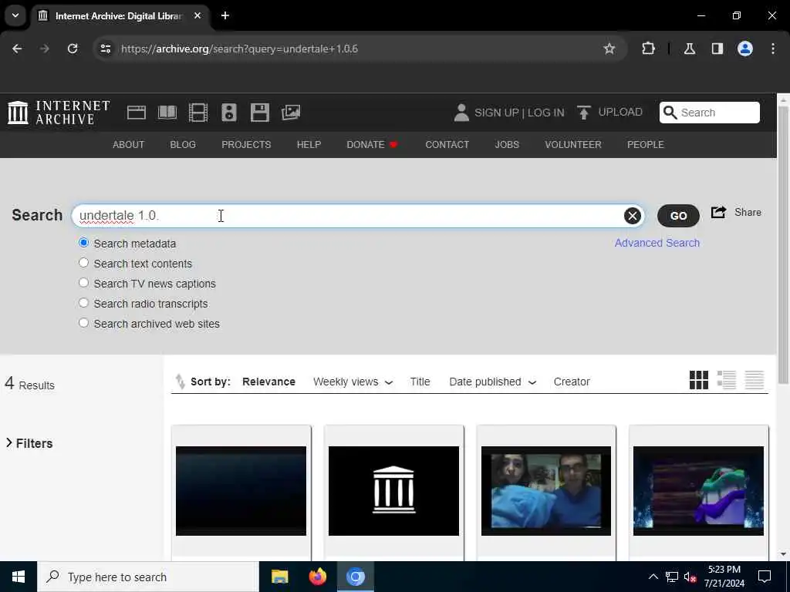Image resolution: width=790 pixels, height=592 pixels.
Task: Switch to tile grid view
Action: 699,380
